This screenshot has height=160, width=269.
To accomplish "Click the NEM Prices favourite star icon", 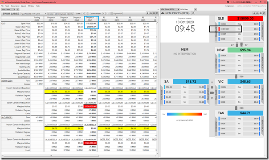I will pos(254,13).
